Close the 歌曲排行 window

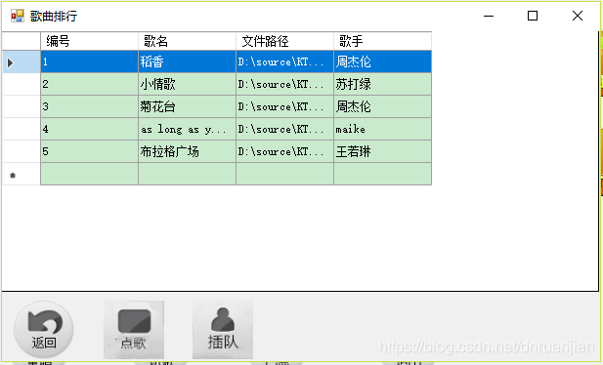click(578, 17)
